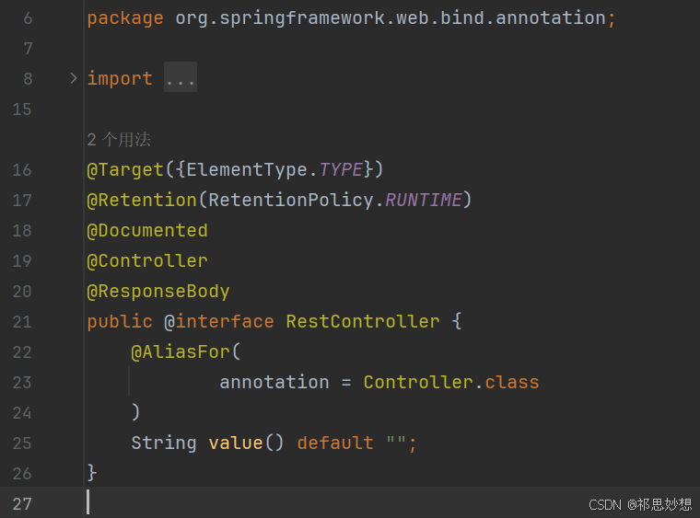
Task: Expand the folded import block chevron
Action: [74, 78]
